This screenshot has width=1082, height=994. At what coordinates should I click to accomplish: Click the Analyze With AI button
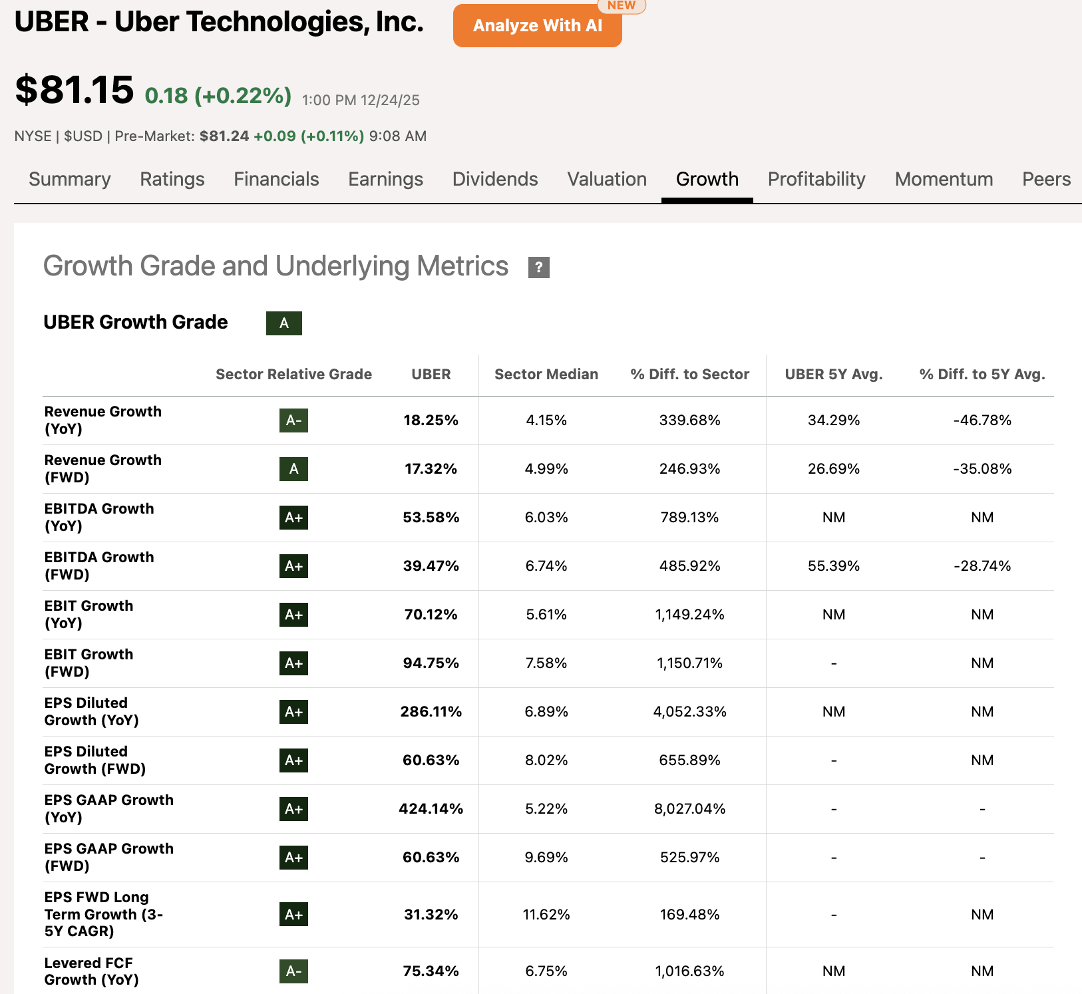click(537, 25)
